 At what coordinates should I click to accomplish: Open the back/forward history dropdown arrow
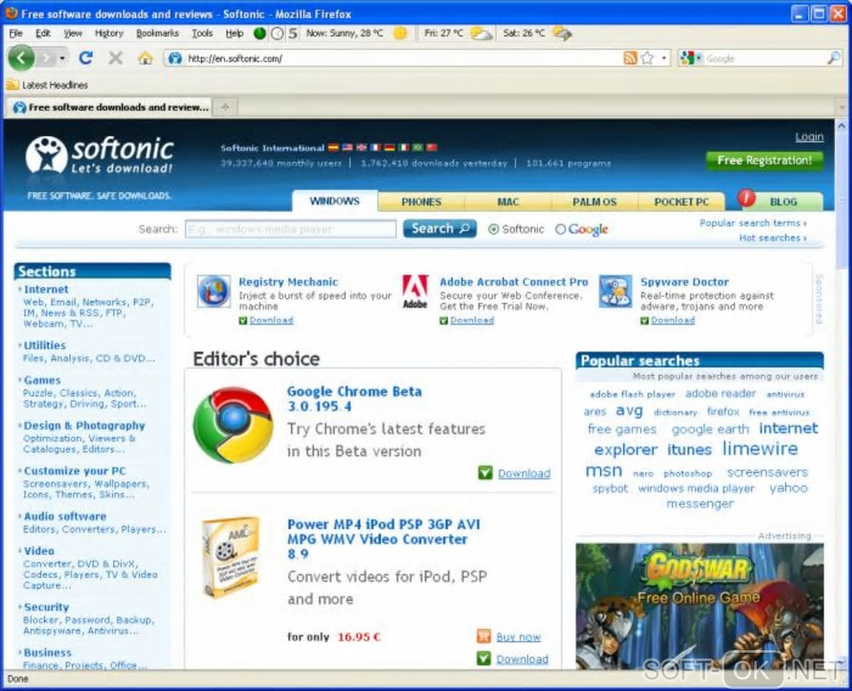(63, 58)
